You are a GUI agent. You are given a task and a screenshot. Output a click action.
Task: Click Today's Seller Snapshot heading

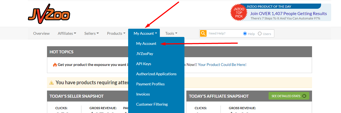pos(77,96)
